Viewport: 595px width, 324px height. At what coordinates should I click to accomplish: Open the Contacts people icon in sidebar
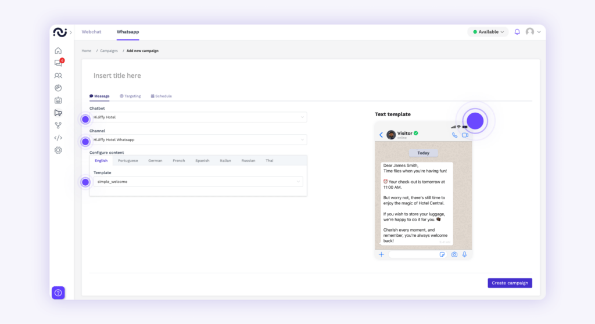[x=58, y=75]
